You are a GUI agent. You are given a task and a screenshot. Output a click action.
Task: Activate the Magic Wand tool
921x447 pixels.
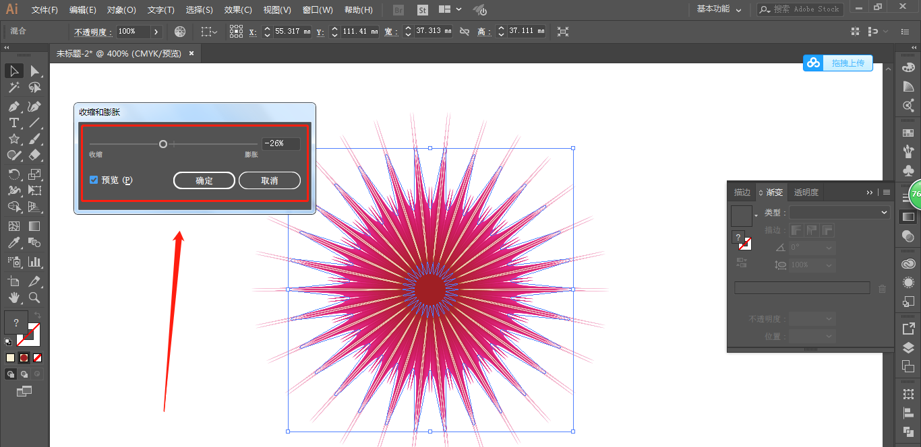[13, 88]
